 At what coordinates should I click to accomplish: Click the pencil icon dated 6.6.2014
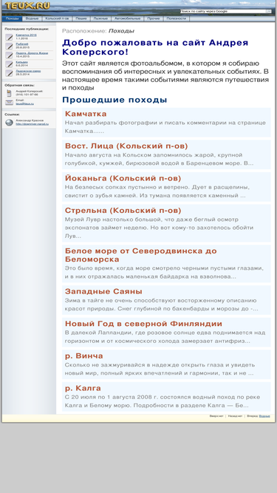[x=9, y=64]
